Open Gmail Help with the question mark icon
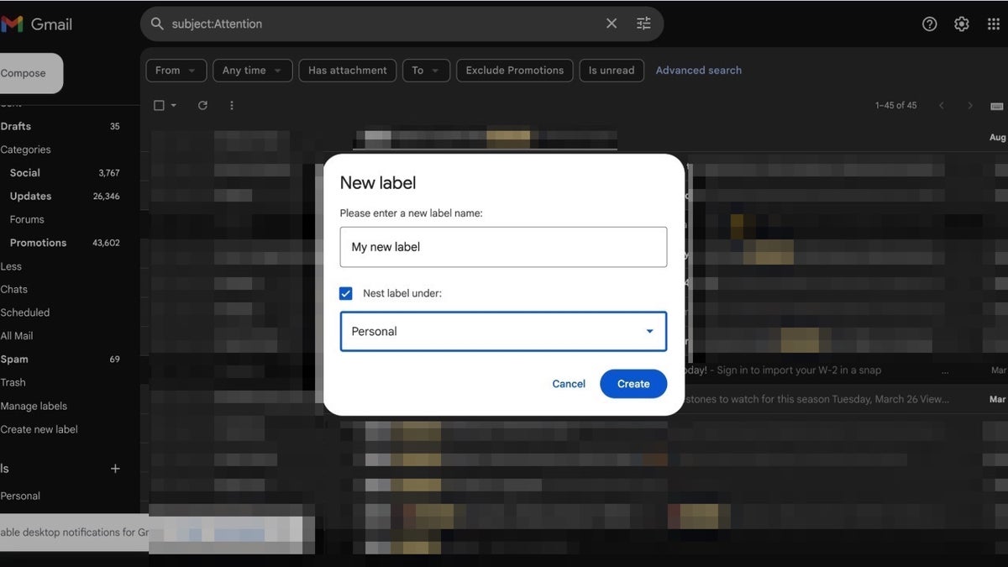This screenshot has height=567, width=1008. (x=929, y=24)
